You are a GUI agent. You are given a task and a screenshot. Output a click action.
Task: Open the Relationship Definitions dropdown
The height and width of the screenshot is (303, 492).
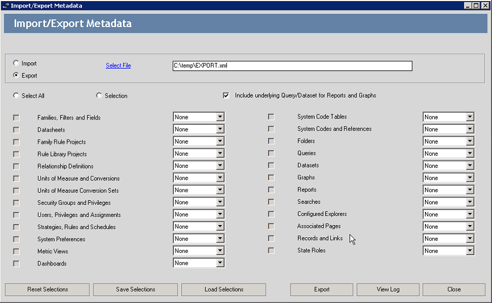[199, 166]
